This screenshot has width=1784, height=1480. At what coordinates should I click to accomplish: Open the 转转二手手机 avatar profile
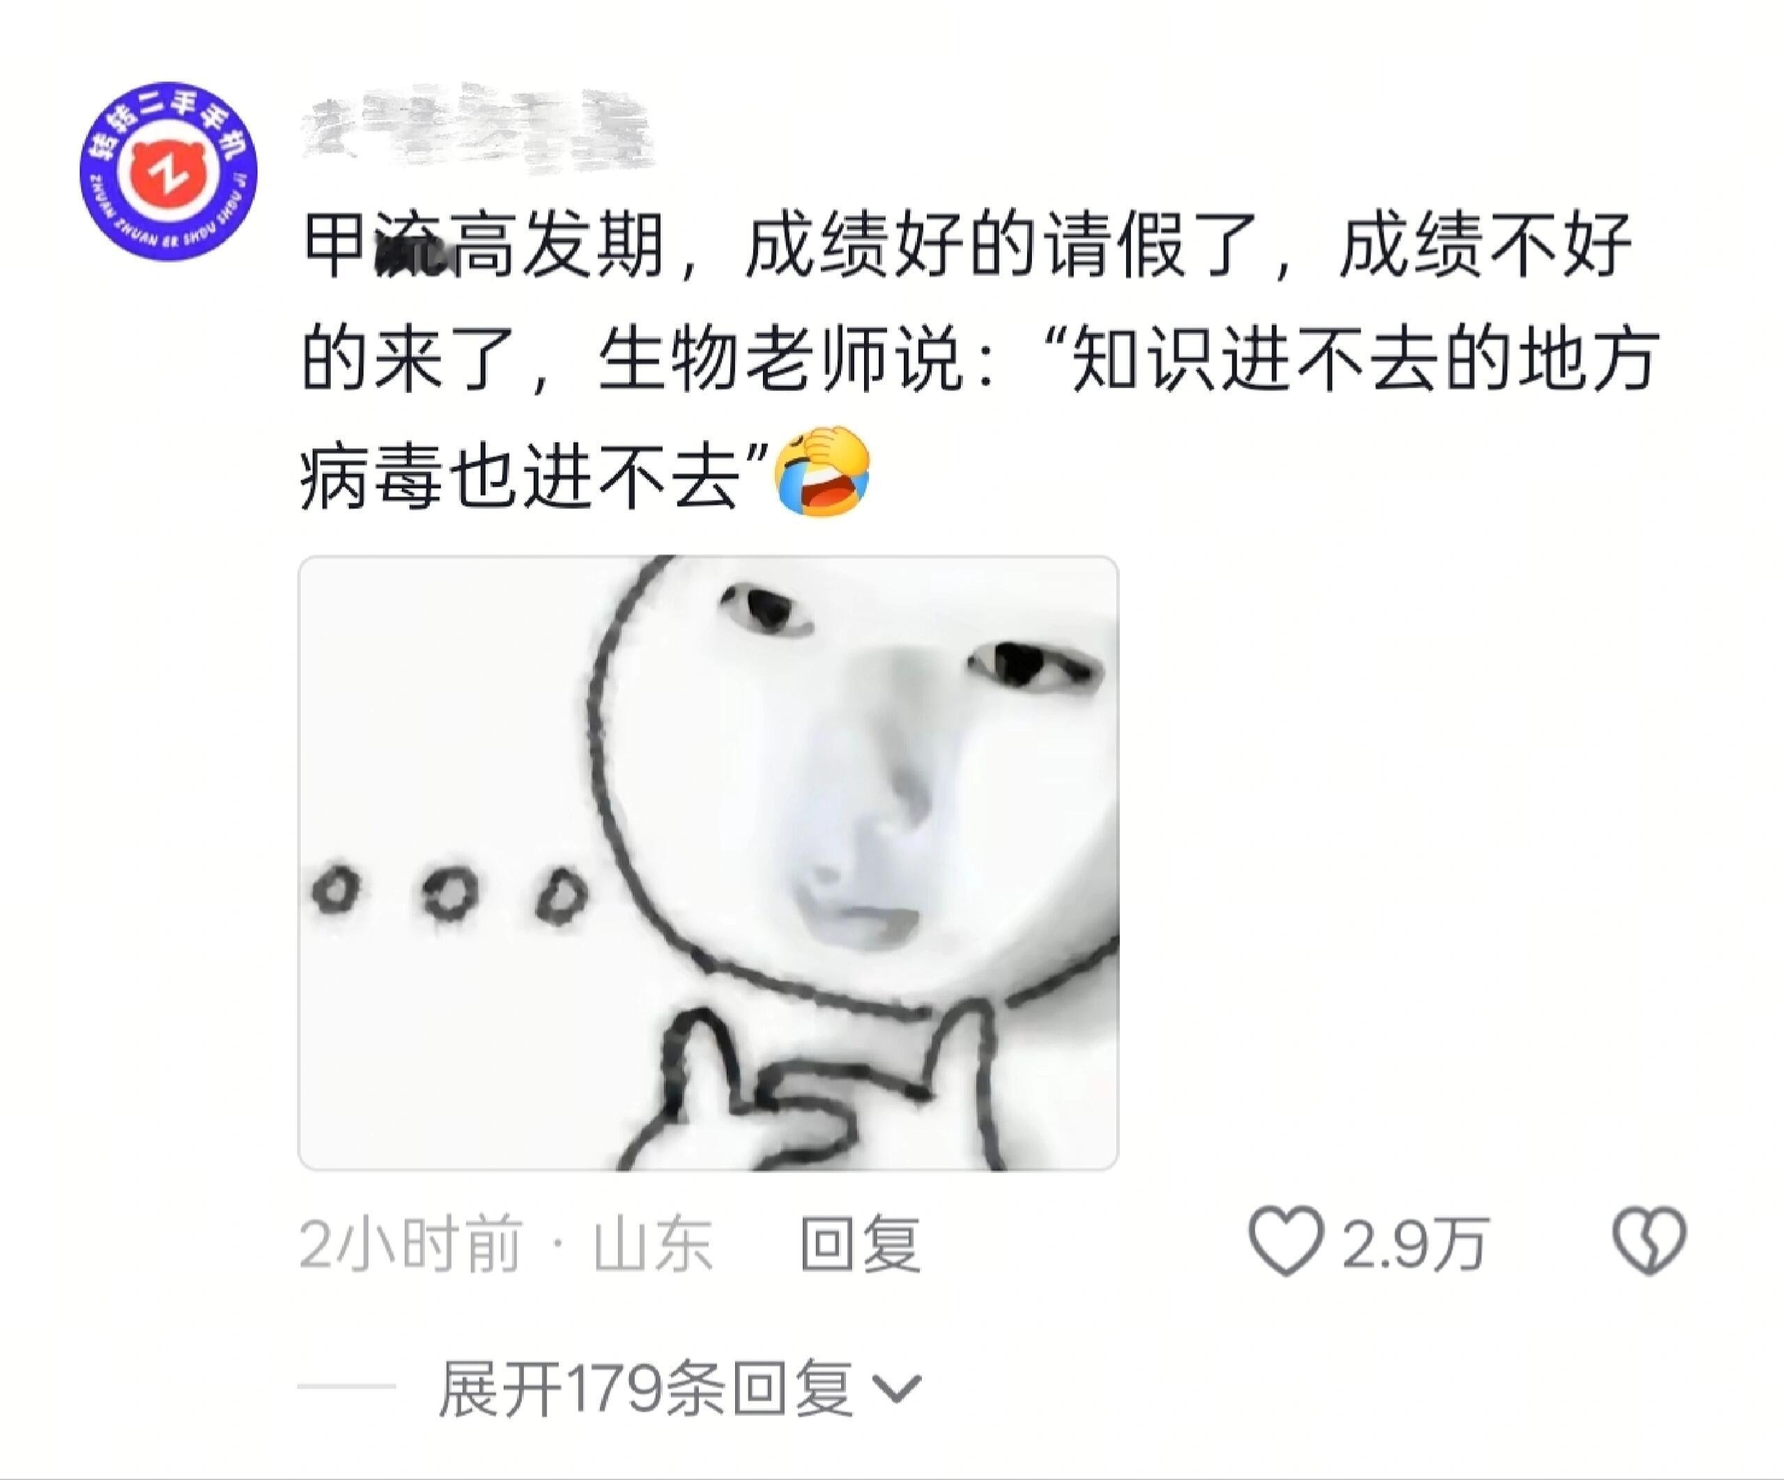(168, 171)
